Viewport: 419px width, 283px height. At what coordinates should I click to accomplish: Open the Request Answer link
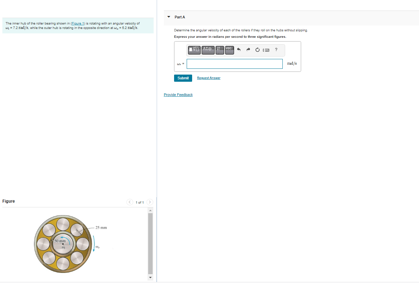click(208, 78)
